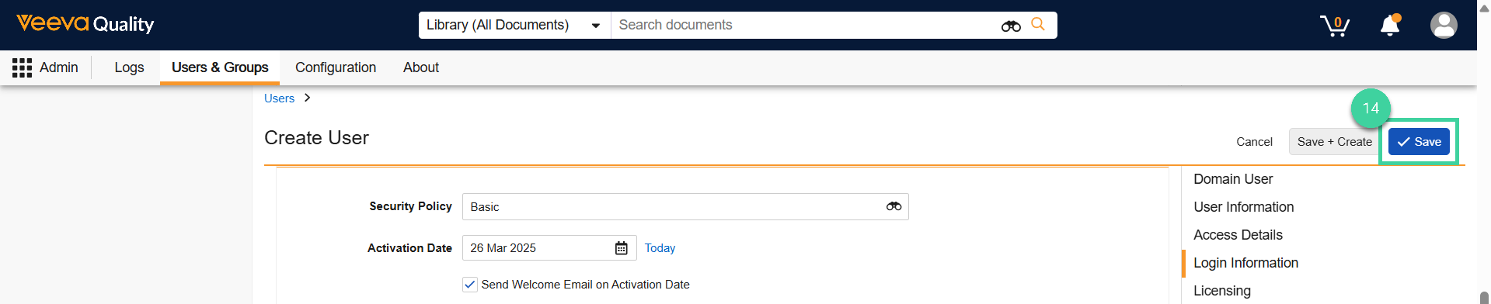This screenshot has height=304, width=1491.
Task: Set activation date with Today link
Action: pos(660,248)
